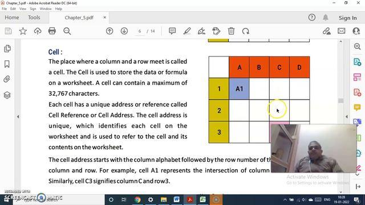365x205 pixels.
Task: Click the search zoom tool in right pane
Action: 358,46
